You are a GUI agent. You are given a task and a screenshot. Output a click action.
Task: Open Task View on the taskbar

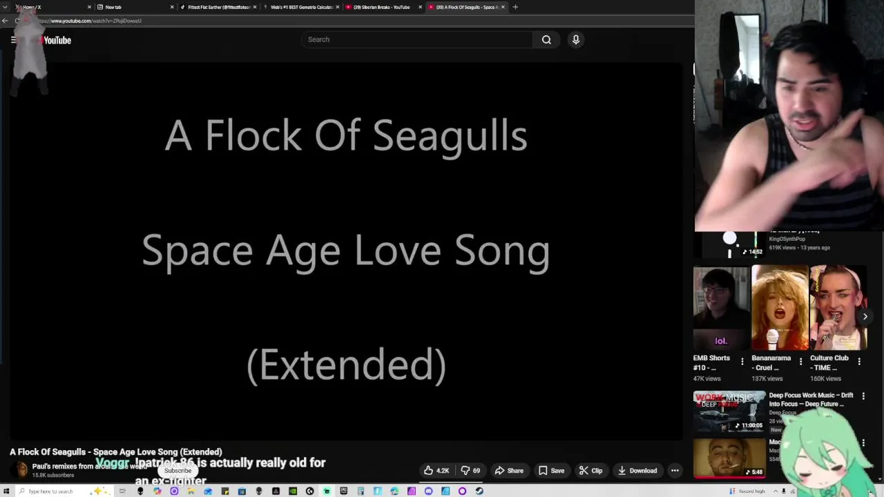coord(122,491)
